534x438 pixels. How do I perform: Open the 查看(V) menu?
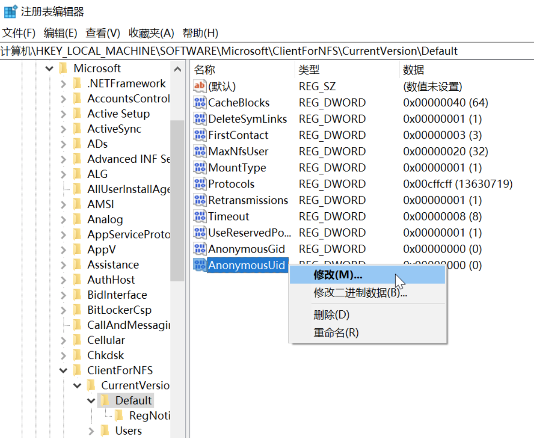pos(102,33)
